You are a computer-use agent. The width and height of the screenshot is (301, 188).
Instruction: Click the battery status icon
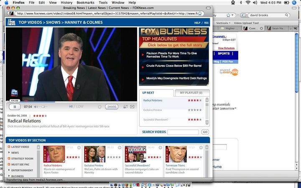pyautogui.click(x=287, y=3)
